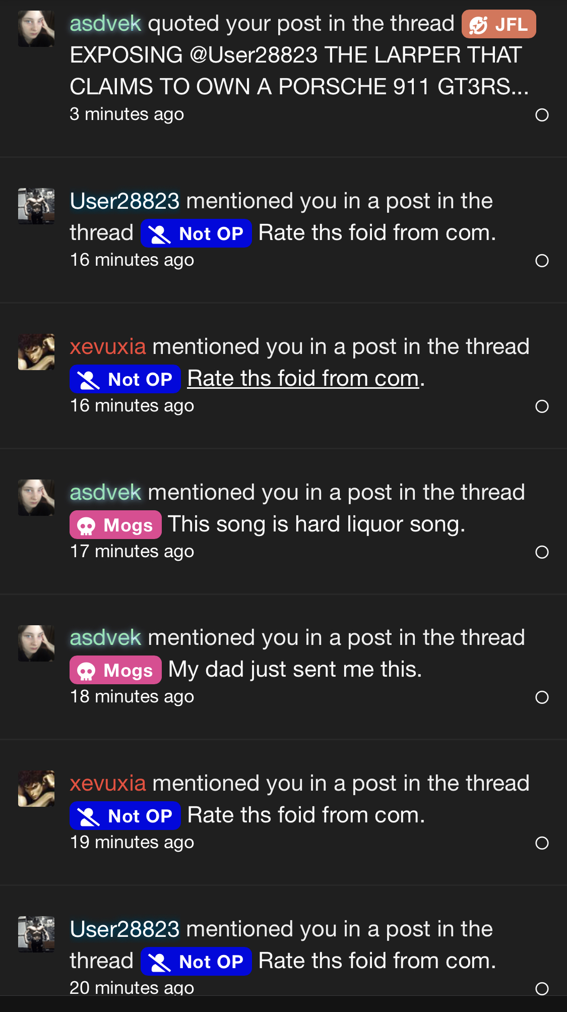The width and height of the screenshot is (567, 1012).
Task: Open thread 'My dad just sent me this'
Action: [x=295, y=670]
